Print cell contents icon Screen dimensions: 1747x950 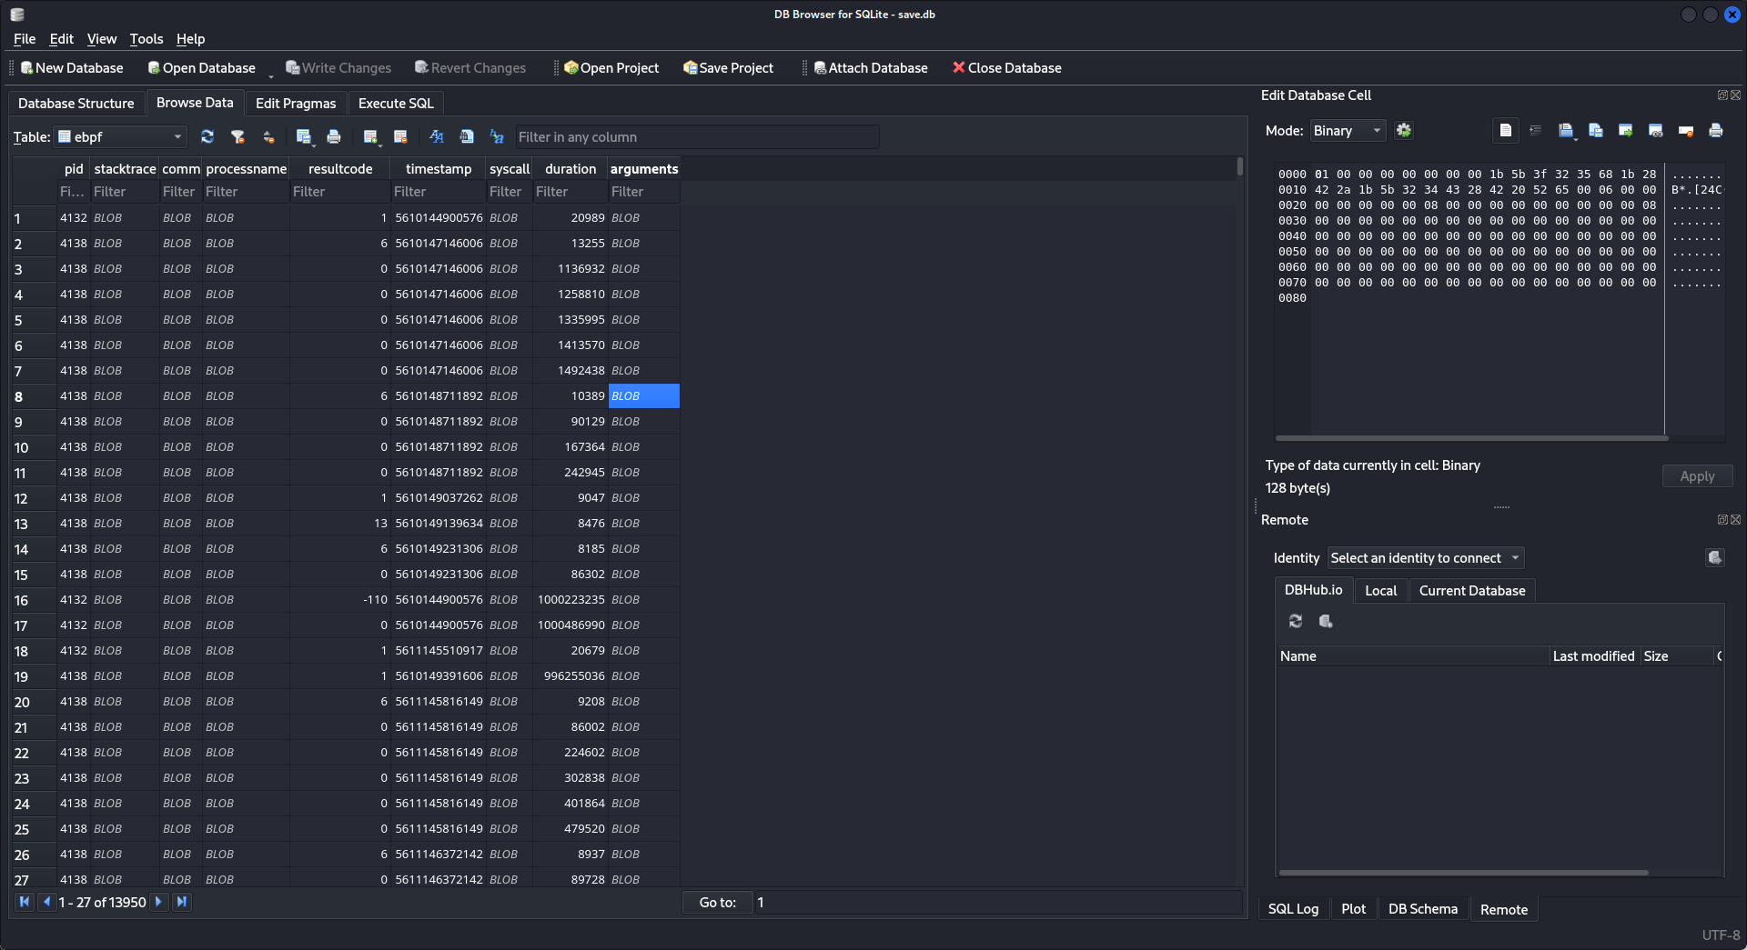(1716, 130)
